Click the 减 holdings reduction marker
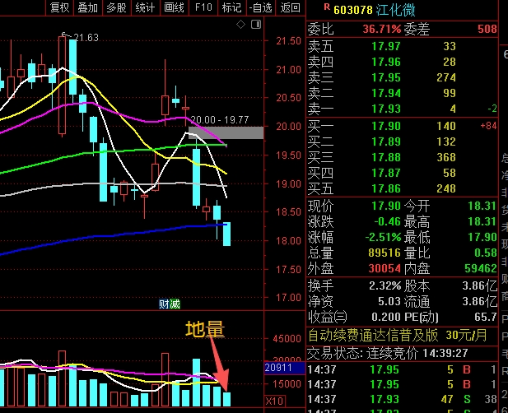This screenshot has width=508, height=413. click(x=175, y=304)
